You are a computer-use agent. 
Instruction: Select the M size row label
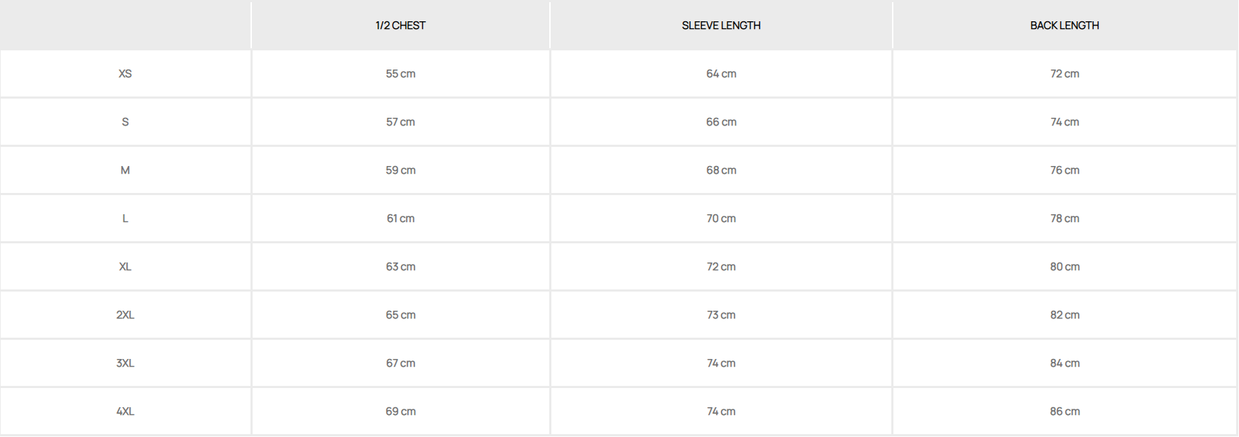(x=125, y=170)
